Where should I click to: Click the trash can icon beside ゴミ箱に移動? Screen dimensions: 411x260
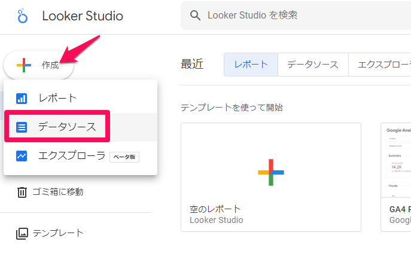[22, 192]
